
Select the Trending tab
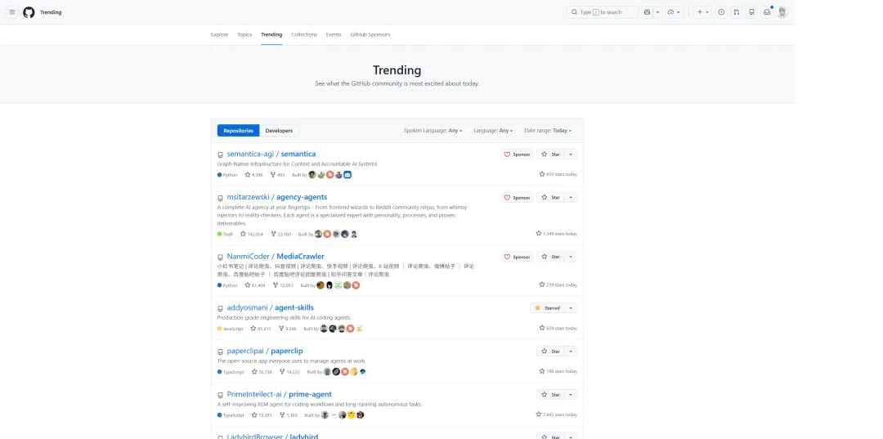(271, 35)
